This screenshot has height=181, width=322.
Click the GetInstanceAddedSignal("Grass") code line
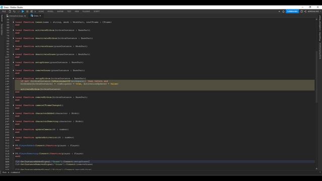tap(52, 162)
